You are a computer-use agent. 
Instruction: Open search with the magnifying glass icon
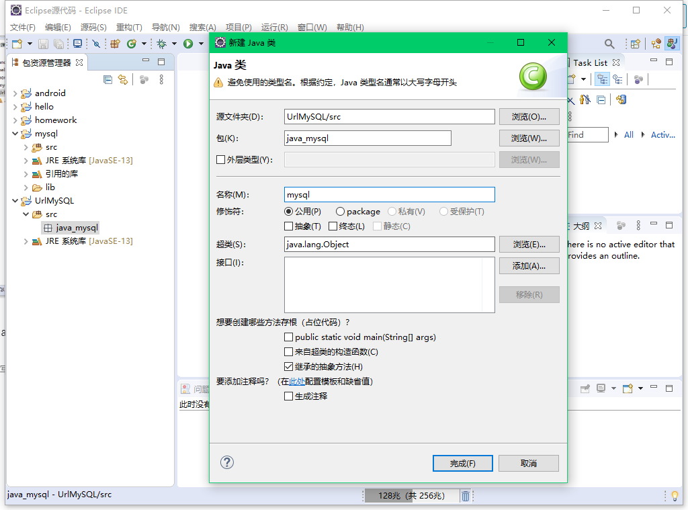(610, 43)
